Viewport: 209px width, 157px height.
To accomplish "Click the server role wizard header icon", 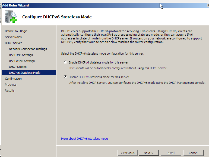I will (x=11, y=17).
